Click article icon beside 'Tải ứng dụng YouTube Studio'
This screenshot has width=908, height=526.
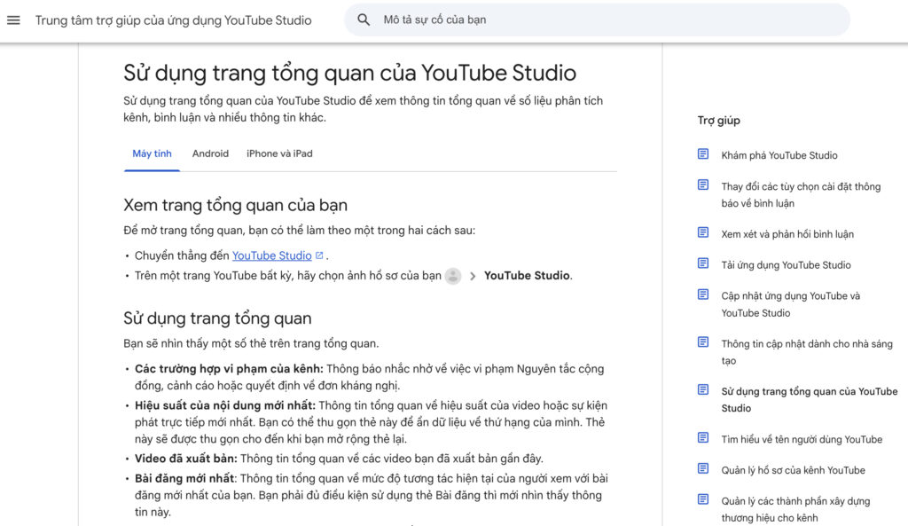point(703,263)
